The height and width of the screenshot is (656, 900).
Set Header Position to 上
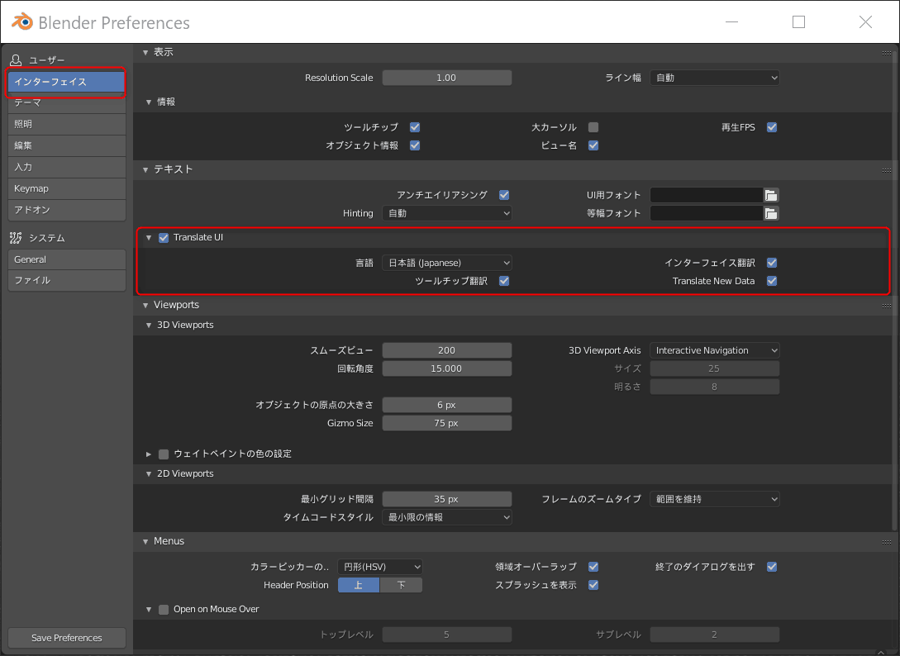[358, 586]
